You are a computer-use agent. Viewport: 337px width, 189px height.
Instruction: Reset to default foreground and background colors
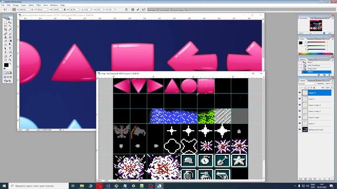(x=5, y=69)
